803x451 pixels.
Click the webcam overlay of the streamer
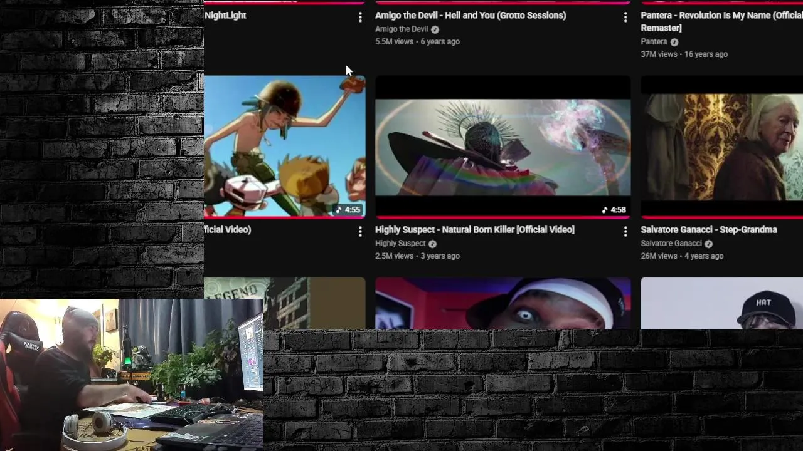(131, 375)
